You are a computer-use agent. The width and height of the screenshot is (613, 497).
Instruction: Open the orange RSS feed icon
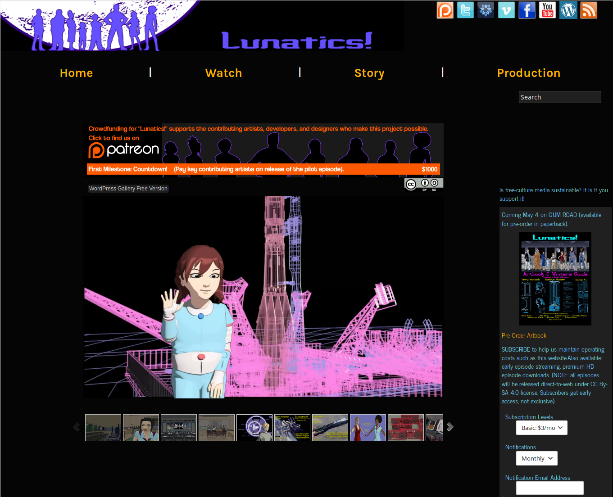[588, 10]
